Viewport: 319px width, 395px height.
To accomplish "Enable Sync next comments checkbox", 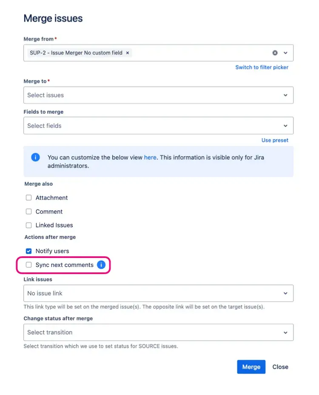I will point(29,265).
